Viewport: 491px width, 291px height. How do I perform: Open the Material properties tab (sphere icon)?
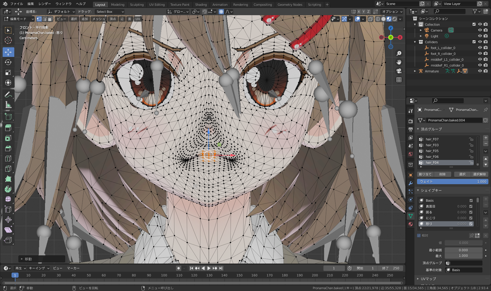pyautogui.click(x=410, y=224)
